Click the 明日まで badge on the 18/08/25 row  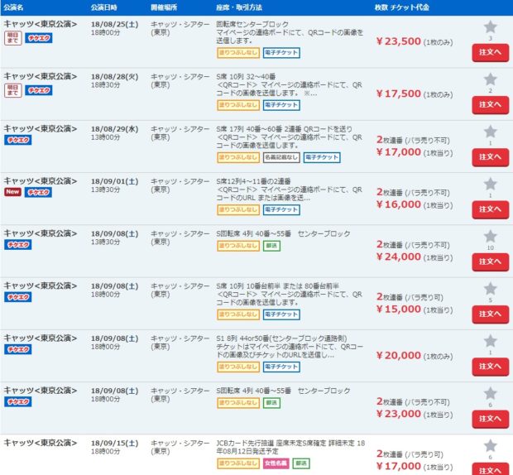(13, 38)
